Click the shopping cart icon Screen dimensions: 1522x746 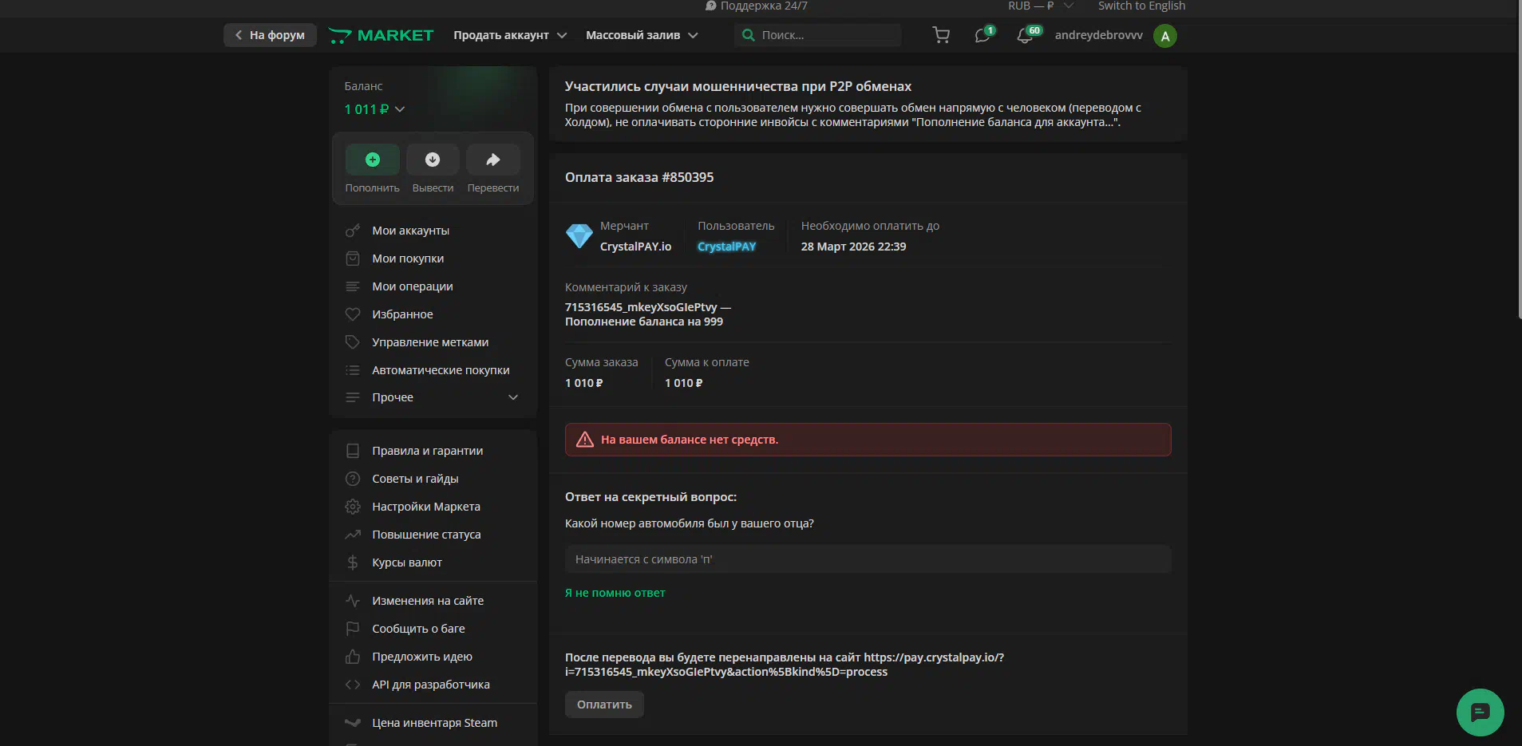pos(941,35)
